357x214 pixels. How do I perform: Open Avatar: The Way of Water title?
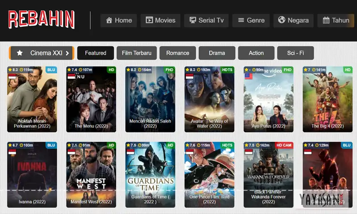209,123
